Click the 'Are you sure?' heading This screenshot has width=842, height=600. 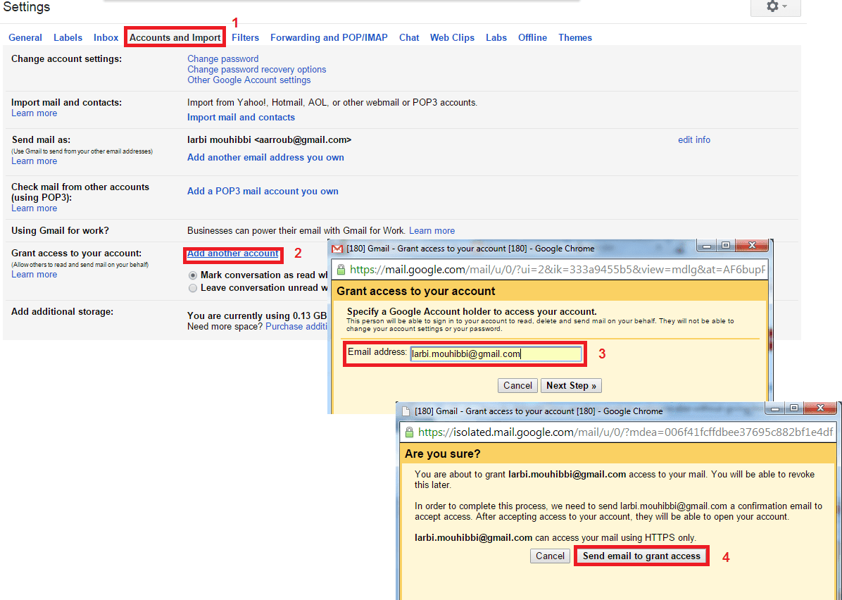(443, 454)
